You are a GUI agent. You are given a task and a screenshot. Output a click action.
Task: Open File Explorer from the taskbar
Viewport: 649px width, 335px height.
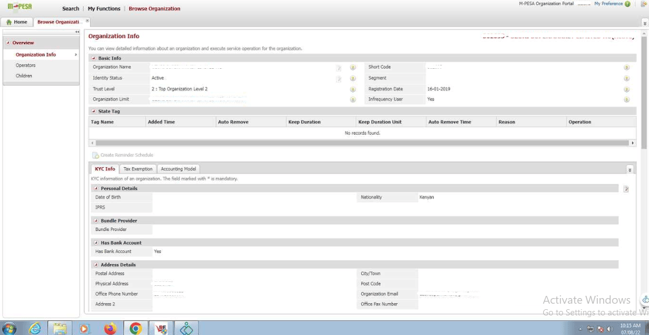click(60, 328)
